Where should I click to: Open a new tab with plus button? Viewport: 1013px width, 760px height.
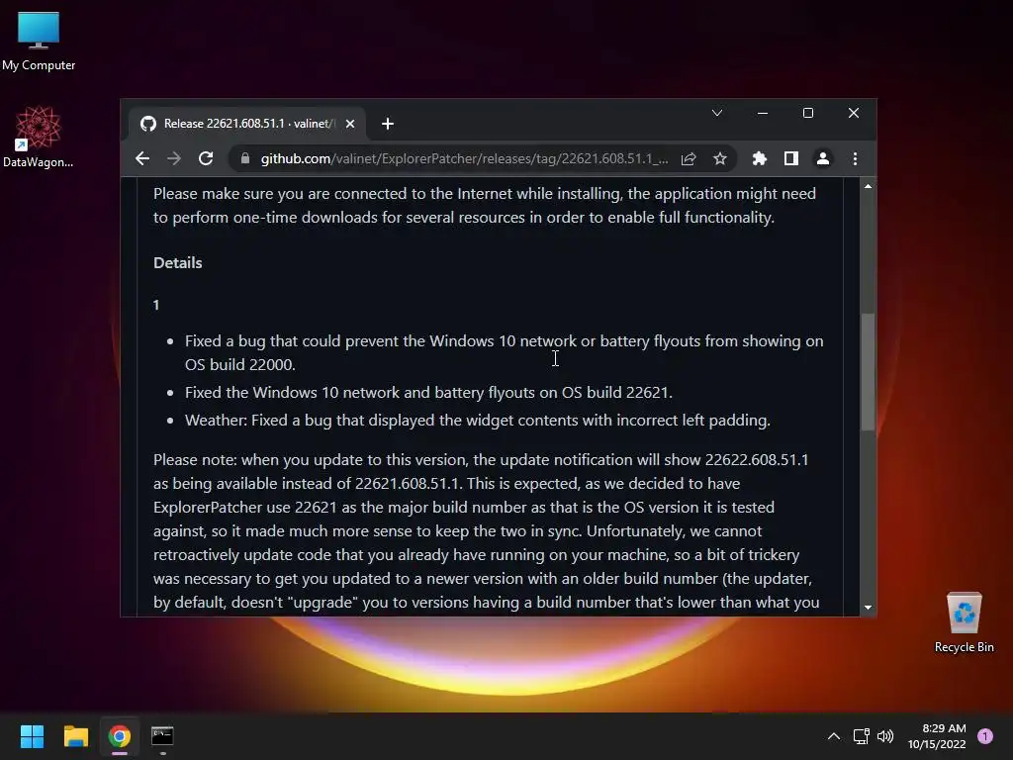click(388, 124)
